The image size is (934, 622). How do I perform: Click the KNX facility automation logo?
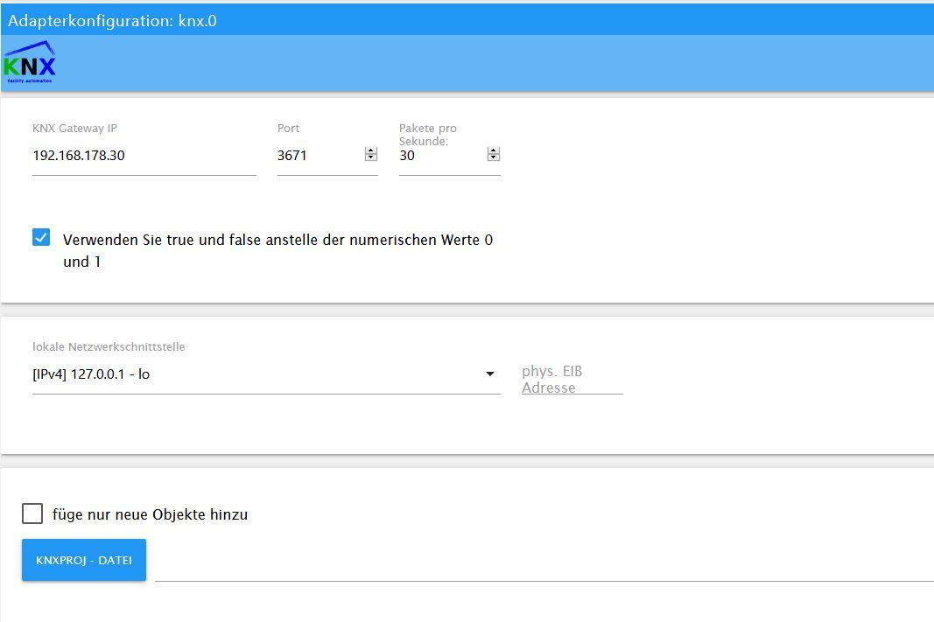[29, 62]
